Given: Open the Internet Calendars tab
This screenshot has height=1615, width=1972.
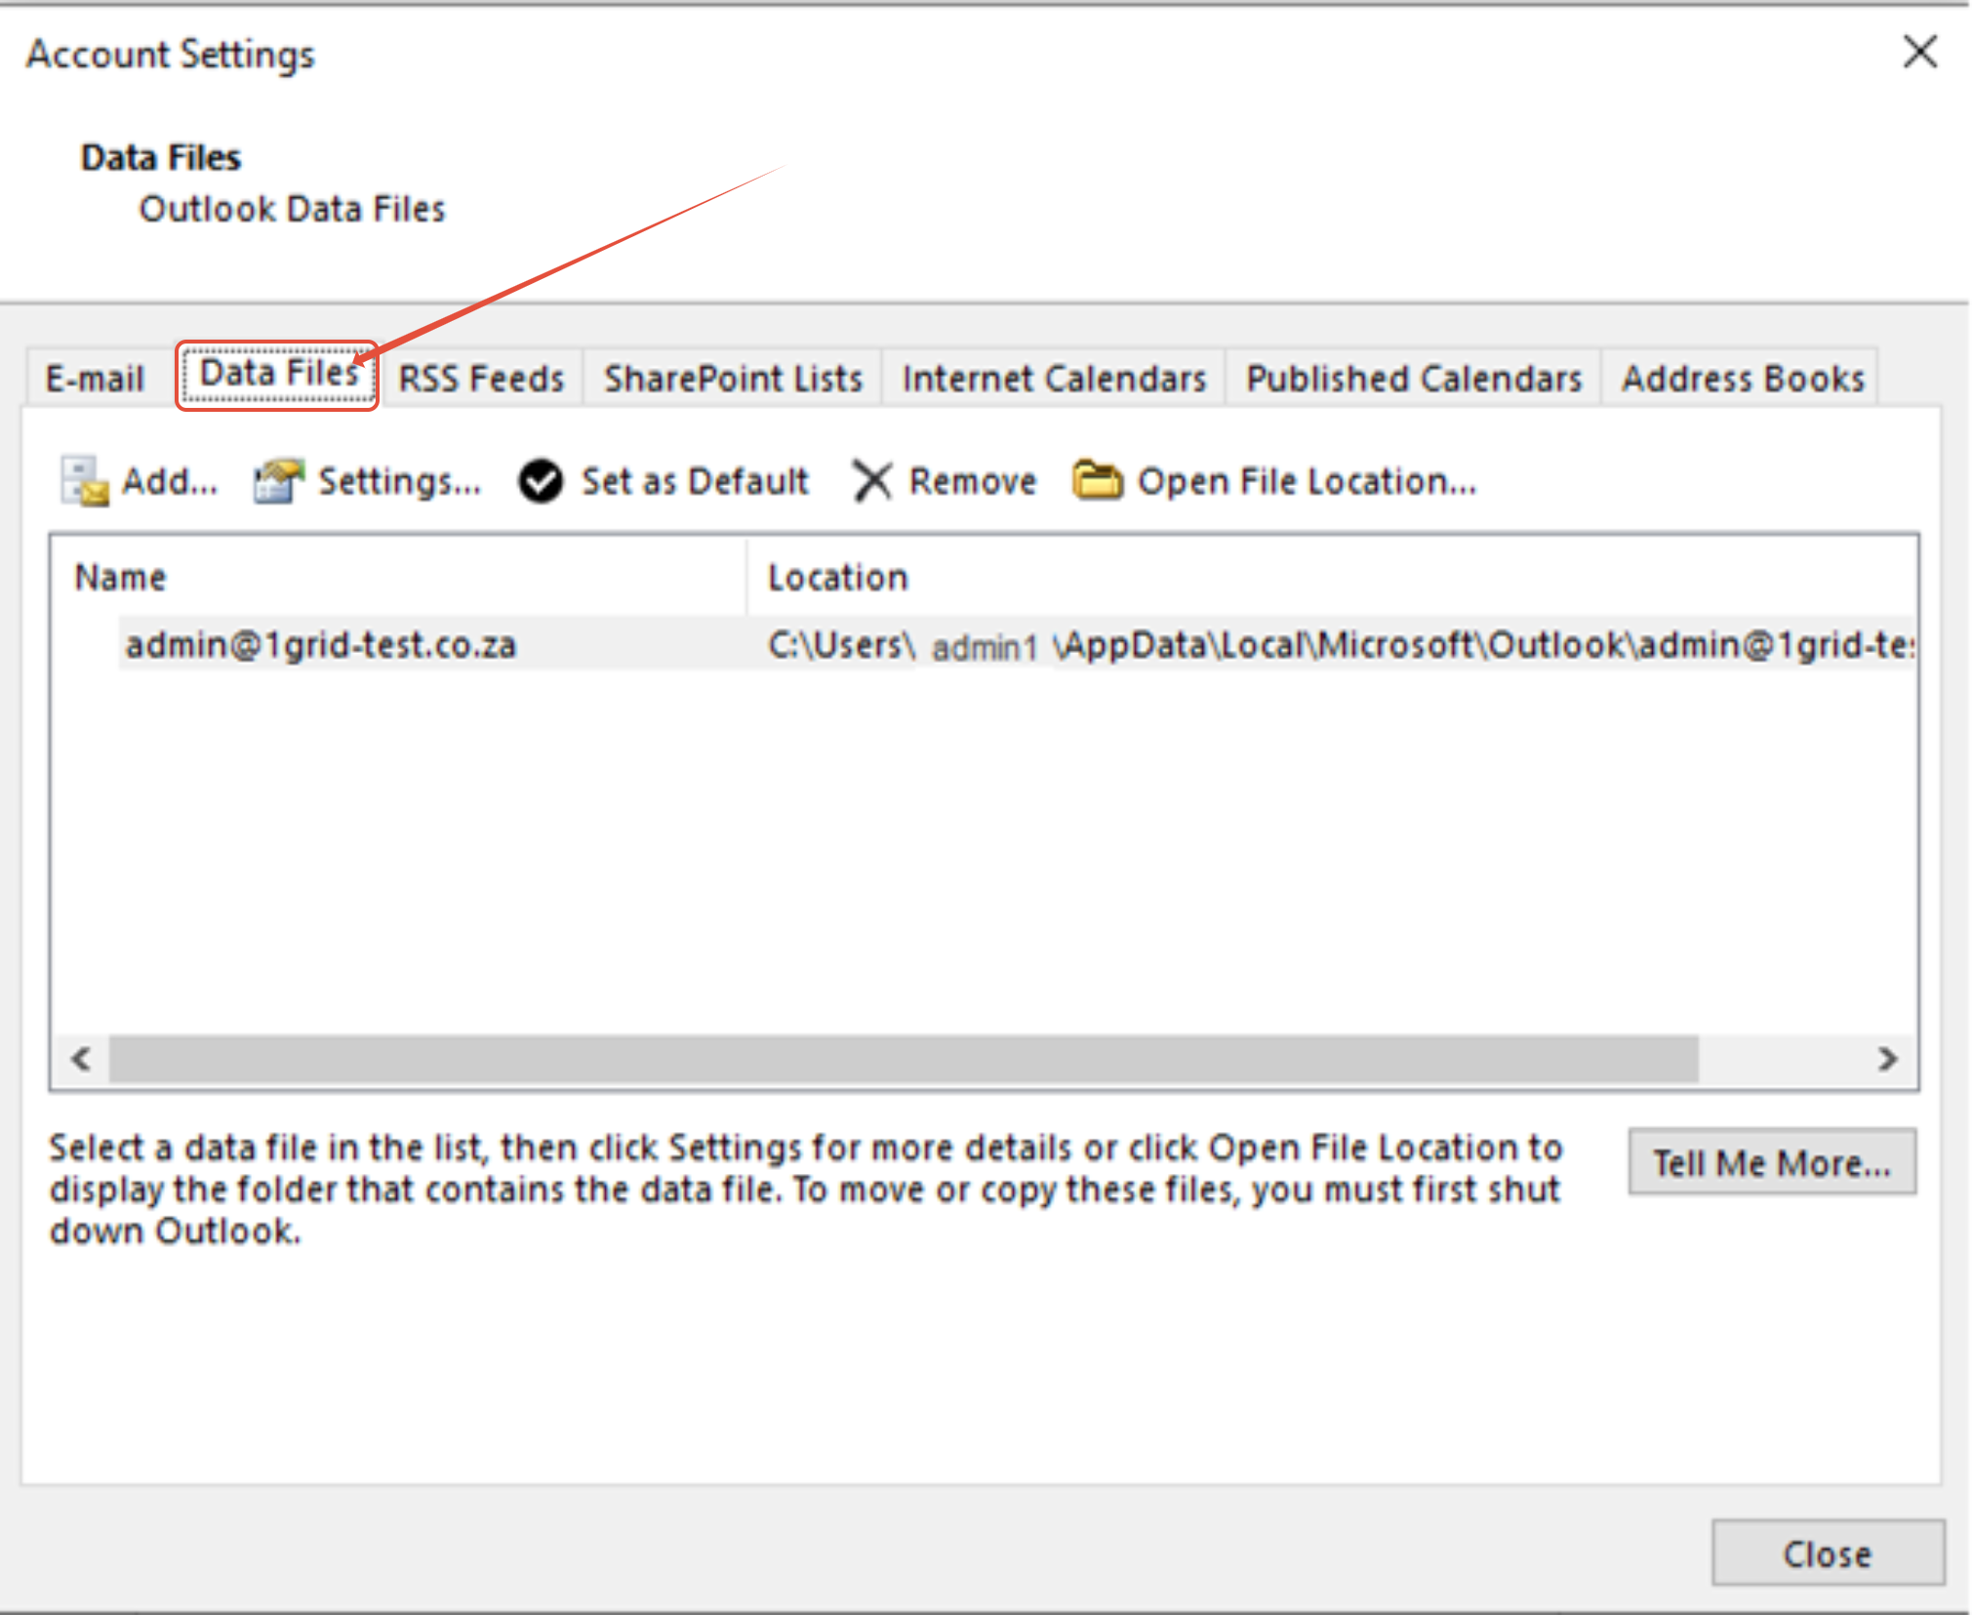Looking at the screenshot, I should (1053, 379).
